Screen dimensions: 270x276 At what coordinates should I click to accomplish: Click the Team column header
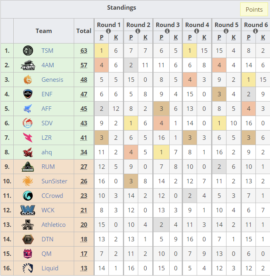point(44,31)
